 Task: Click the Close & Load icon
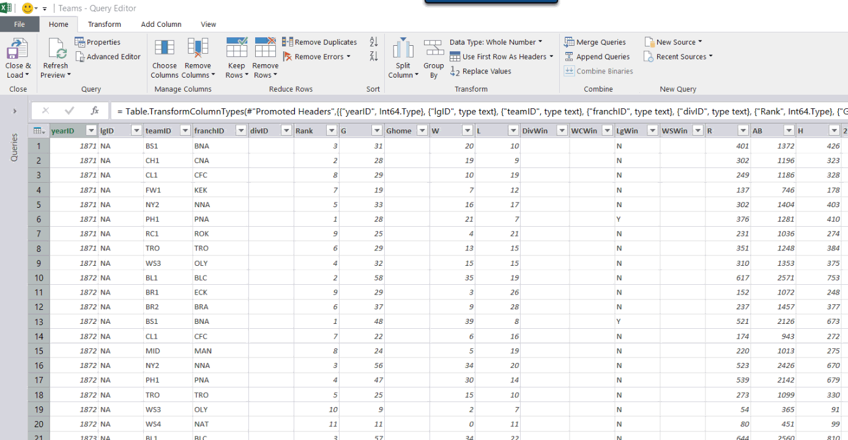pyautogui.click(x=17, y=50)
